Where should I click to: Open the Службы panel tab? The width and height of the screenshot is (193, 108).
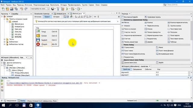point(15,14)
